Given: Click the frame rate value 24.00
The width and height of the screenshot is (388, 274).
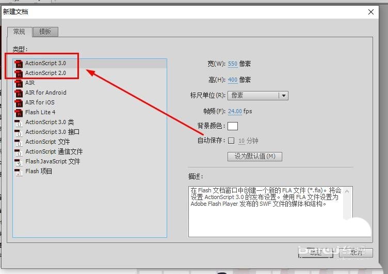Looking at the screenshot, I should coord(235,111).
